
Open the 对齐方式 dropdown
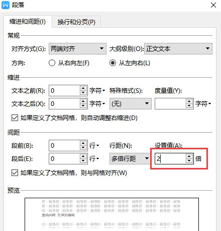tap(77, 49)
